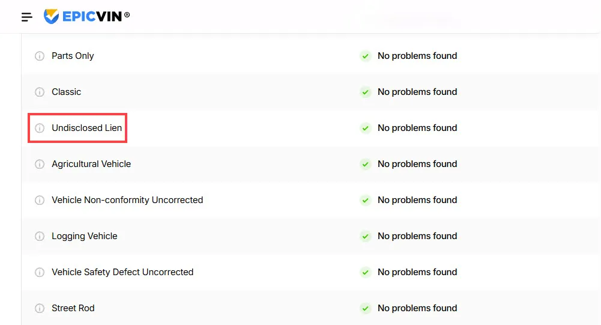Click green checkmark in Undisclosed Lien row
Image resolution: width=601 pixels, height=325 pixels.
(x=366, y=128)
